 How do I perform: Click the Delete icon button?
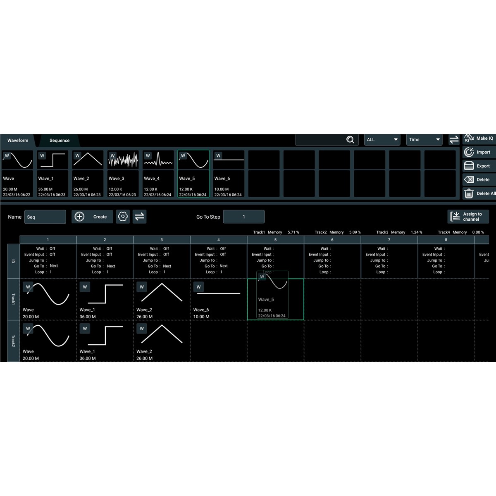pyautogui.click(x=469, y=179)
